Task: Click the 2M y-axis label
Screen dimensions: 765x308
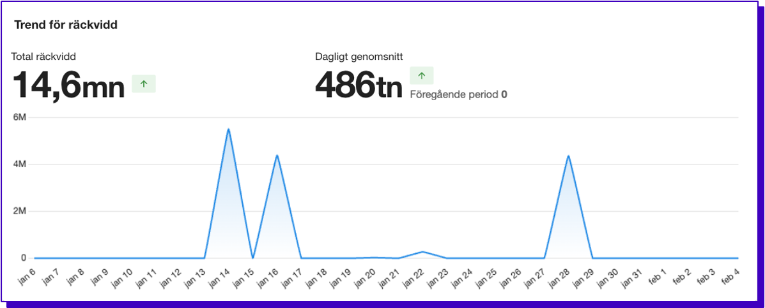Action: [x=19, y=211]
